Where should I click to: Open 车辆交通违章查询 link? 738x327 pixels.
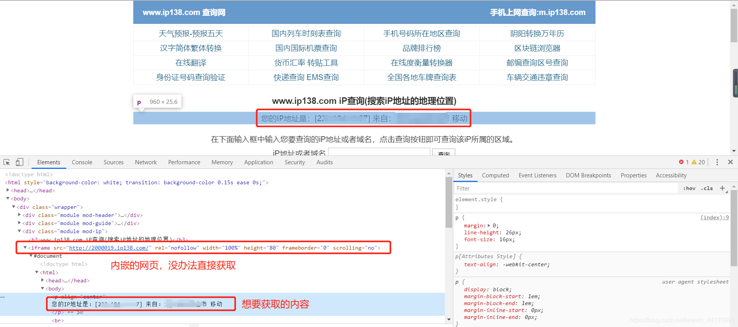[x=537, y=77]
